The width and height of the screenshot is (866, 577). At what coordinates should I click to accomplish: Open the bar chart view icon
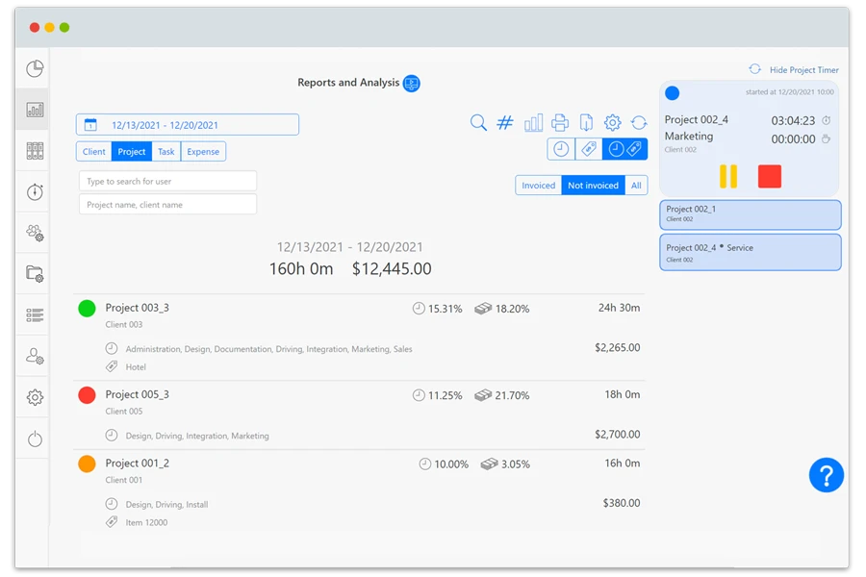tap(533, 123)
